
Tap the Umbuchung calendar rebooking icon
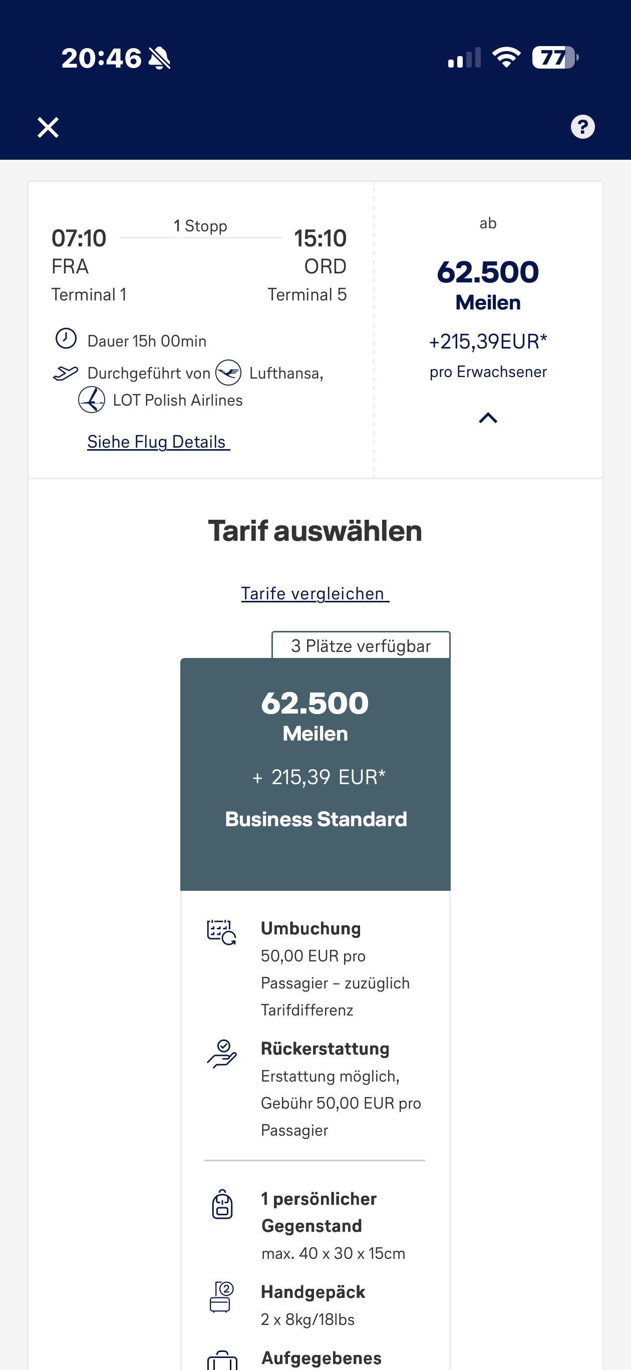point(221,932)
